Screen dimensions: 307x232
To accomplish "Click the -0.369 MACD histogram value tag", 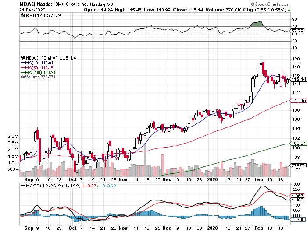I will tap(298, 206).
